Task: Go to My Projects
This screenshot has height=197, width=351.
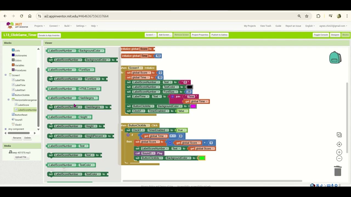Action: [x=250, y=26]
